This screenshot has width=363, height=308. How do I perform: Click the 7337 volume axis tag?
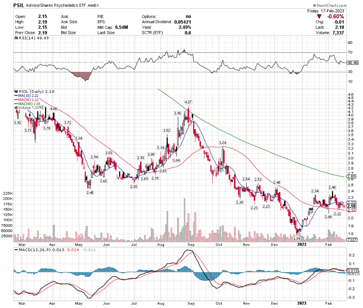coord(352,240)
